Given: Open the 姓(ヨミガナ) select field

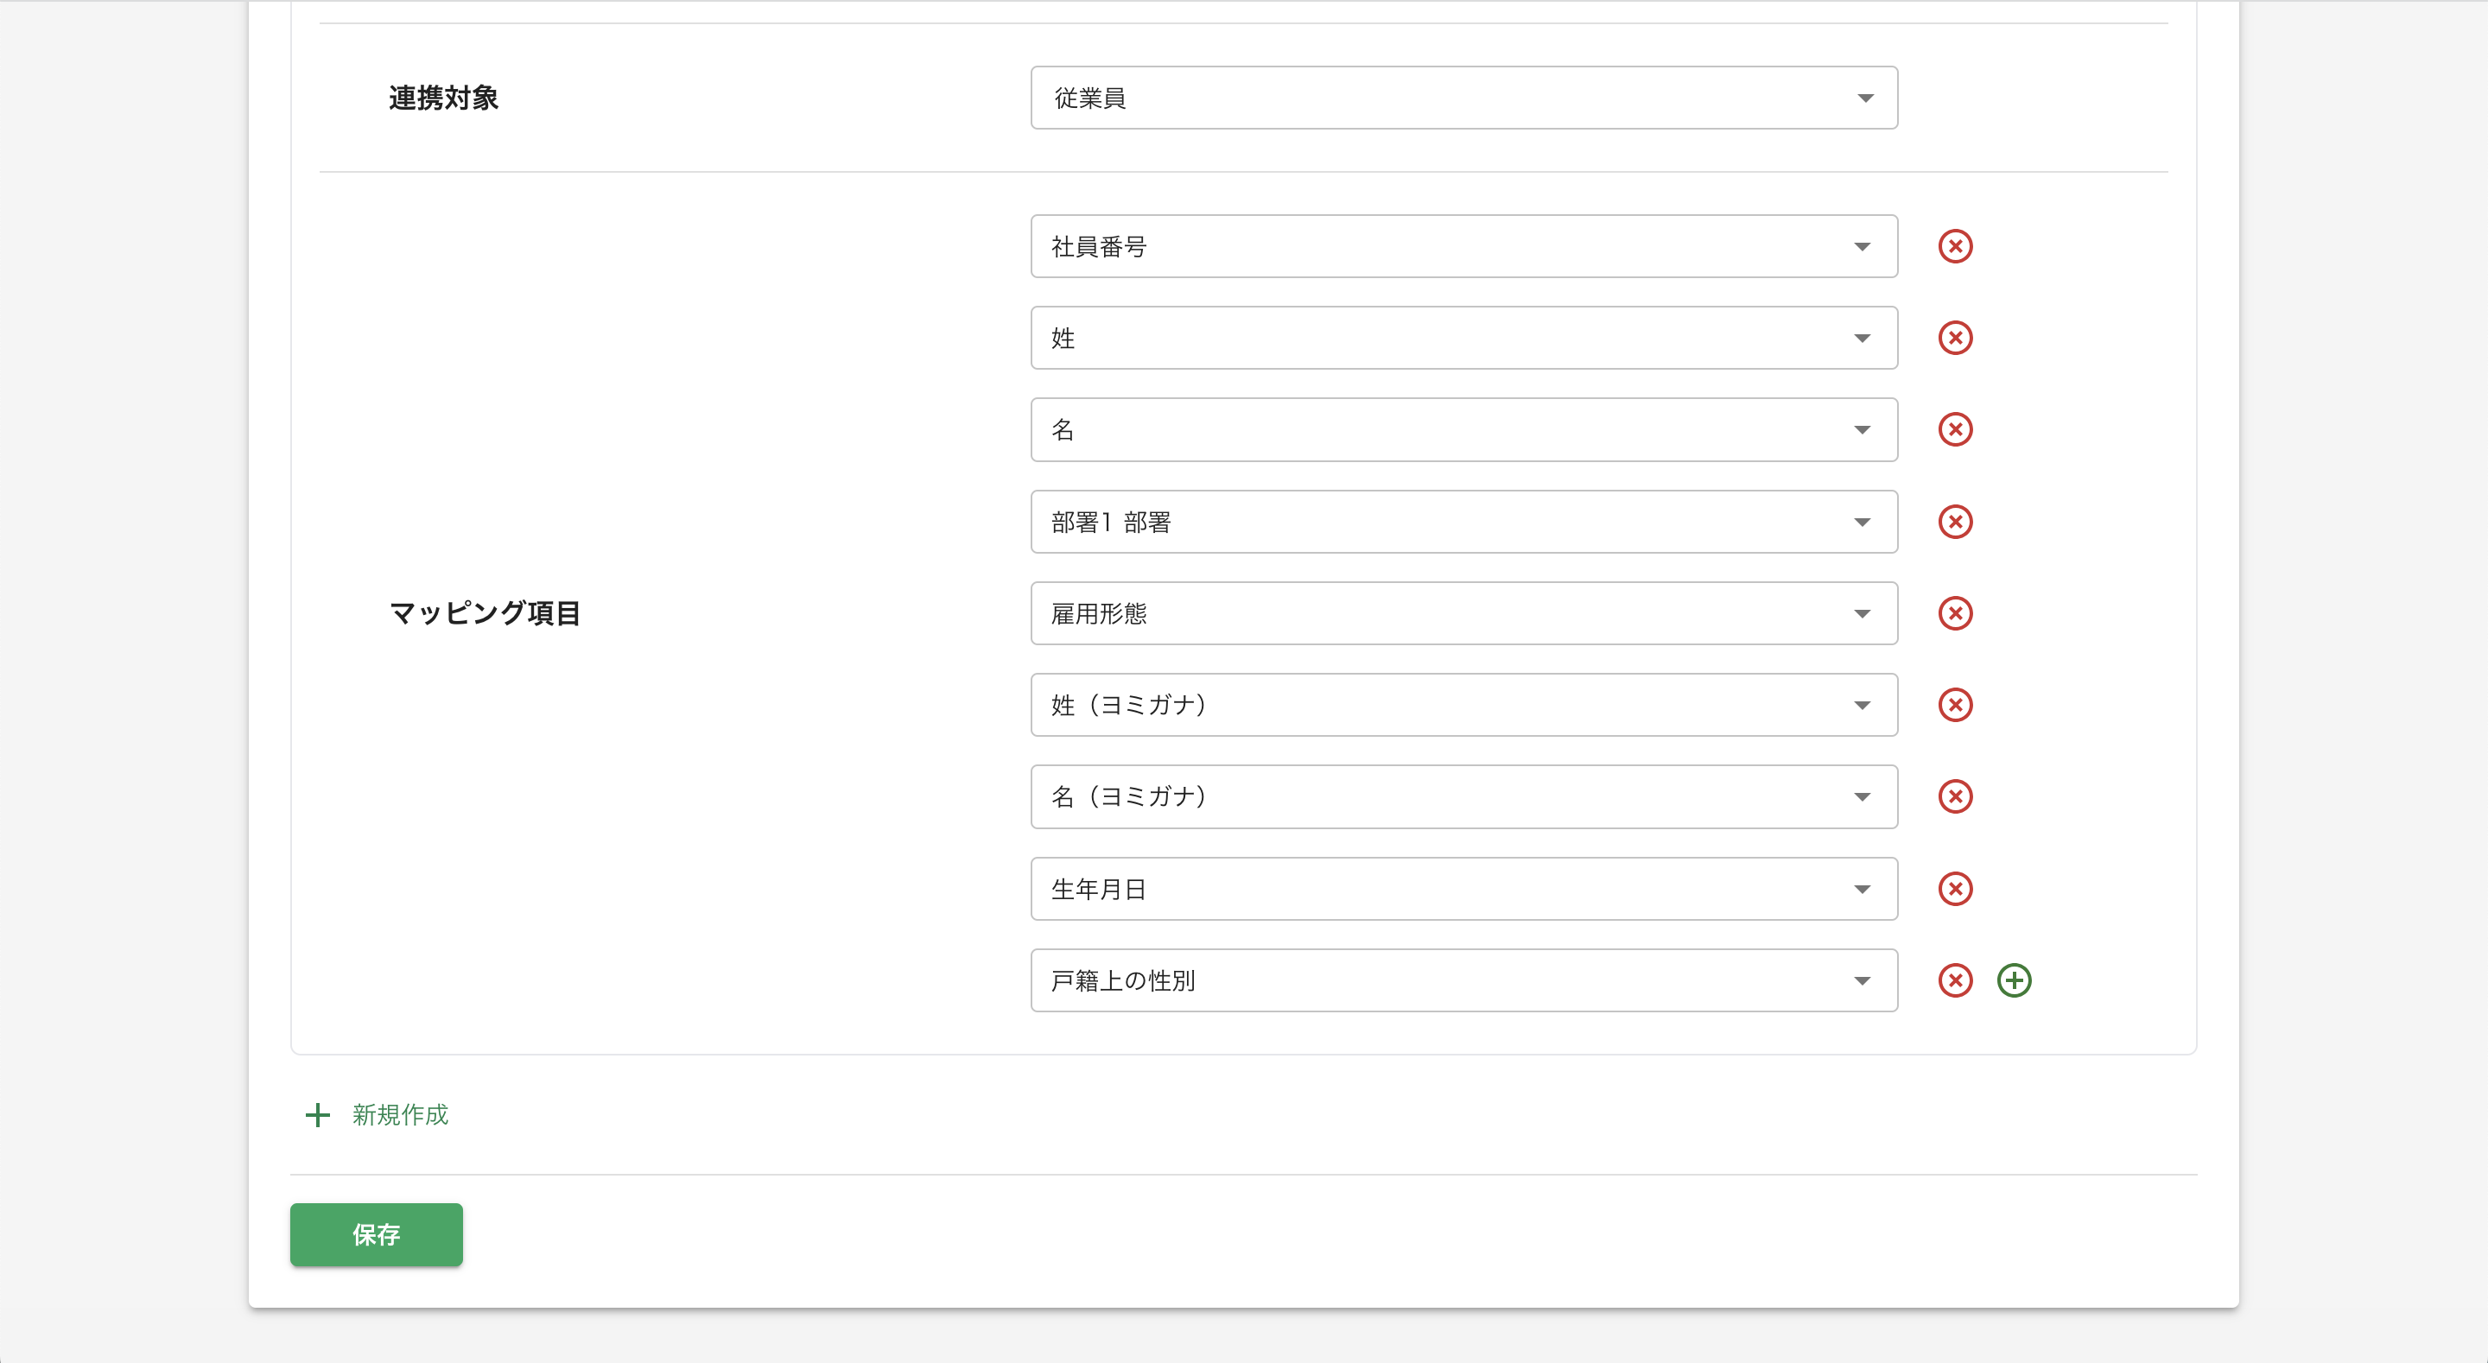Looking at the screenshot, I should (1463, 705).
